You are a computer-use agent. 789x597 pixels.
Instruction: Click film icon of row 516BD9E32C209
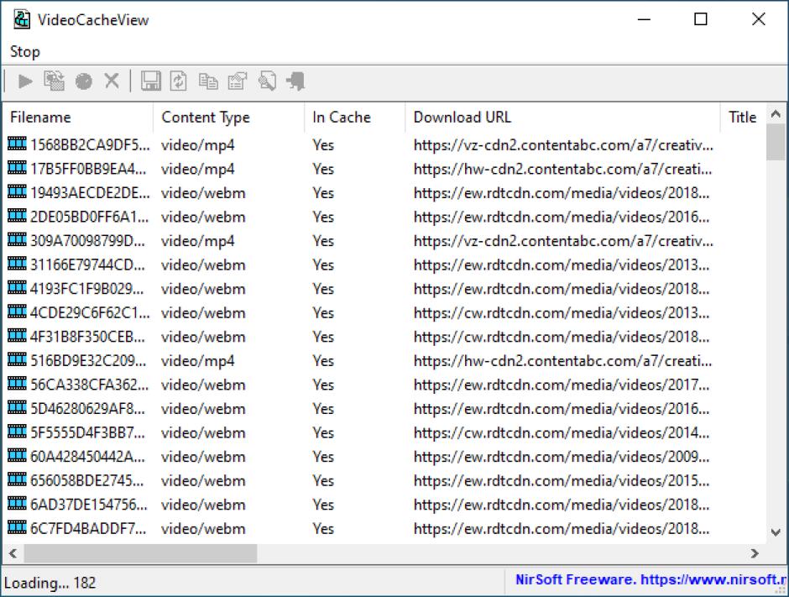pos(17,360)
